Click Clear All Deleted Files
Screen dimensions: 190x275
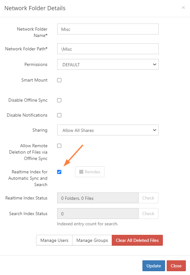tap(137, 240)
